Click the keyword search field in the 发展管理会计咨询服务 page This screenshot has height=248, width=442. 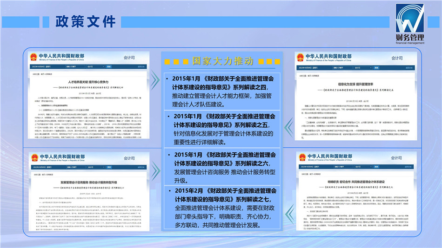pyautogui.click(x=76, y=167)
